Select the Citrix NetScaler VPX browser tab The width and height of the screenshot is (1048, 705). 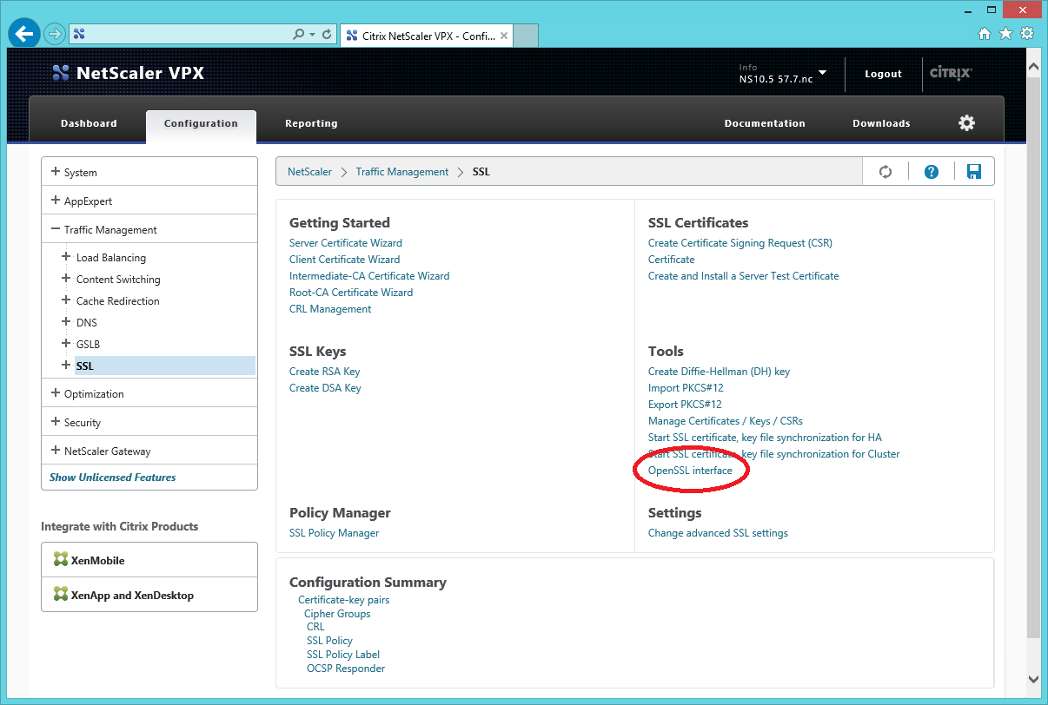427,36
